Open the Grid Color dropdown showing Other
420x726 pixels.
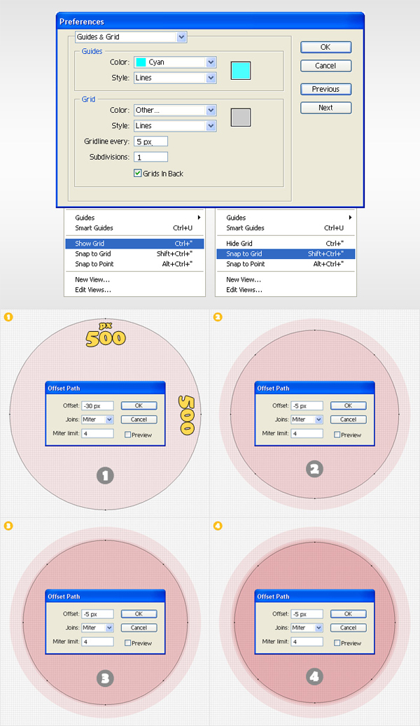(x=175, y=110)
